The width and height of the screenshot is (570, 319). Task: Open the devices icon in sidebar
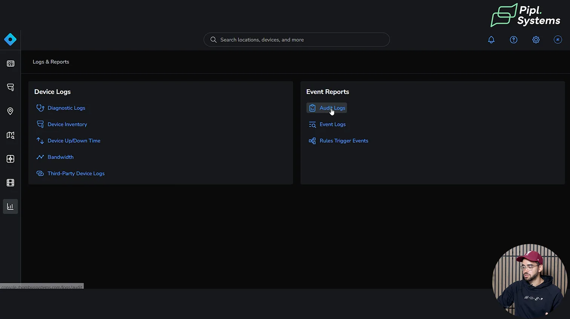(x=11, y=87)
